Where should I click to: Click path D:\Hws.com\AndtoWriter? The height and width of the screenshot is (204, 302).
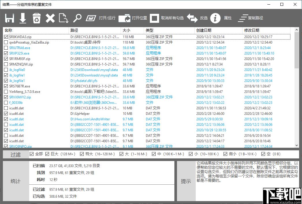tap(90, 119)
